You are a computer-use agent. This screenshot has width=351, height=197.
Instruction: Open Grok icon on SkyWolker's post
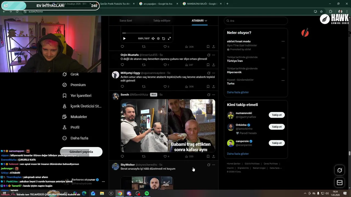pos(209,165)
